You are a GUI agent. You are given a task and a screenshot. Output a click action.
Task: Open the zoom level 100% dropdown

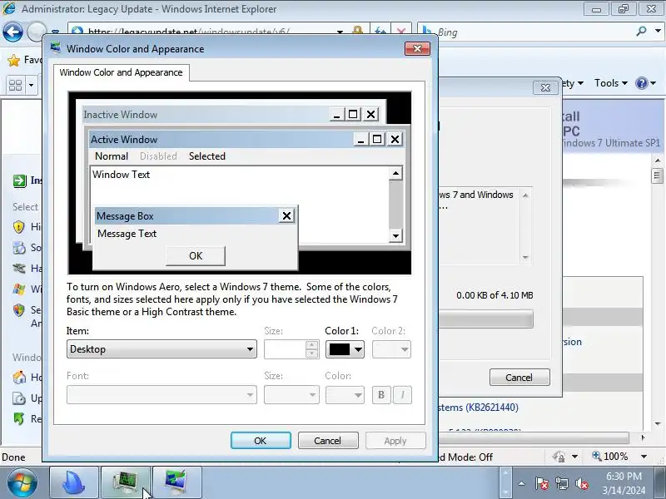coord(644,457)
